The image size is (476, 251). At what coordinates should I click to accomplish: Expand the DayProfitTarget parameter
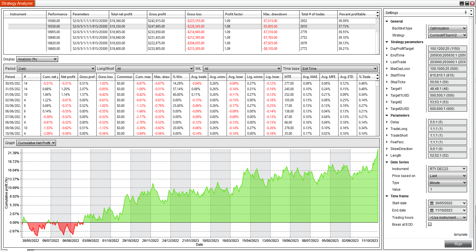click(387, 49)
